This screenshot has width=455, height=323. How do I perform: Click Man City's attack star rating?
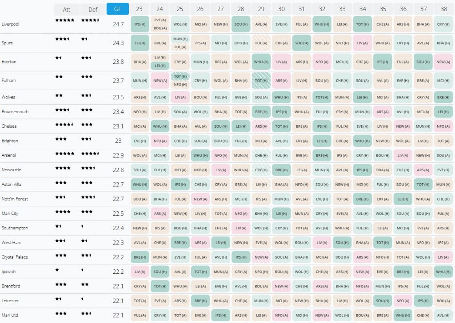[63, 212]
